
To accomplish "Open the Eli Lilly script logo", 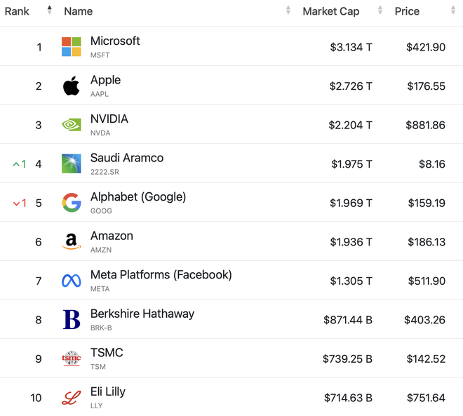I will coord(71,397).
